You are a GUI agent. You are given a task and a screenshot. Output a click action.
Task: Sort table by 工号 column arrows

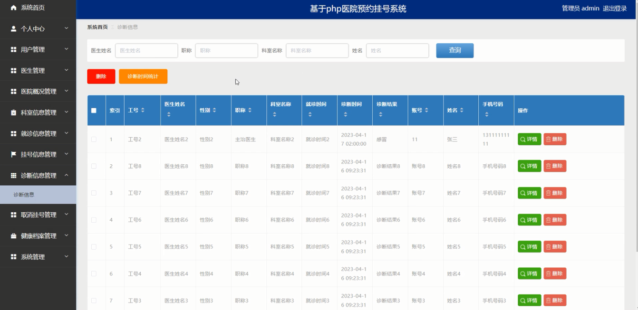[x=143, y=110]
